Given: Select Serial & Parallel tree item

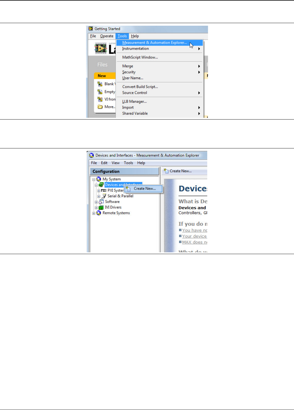Looking at the screenshot, I should 120,196.
